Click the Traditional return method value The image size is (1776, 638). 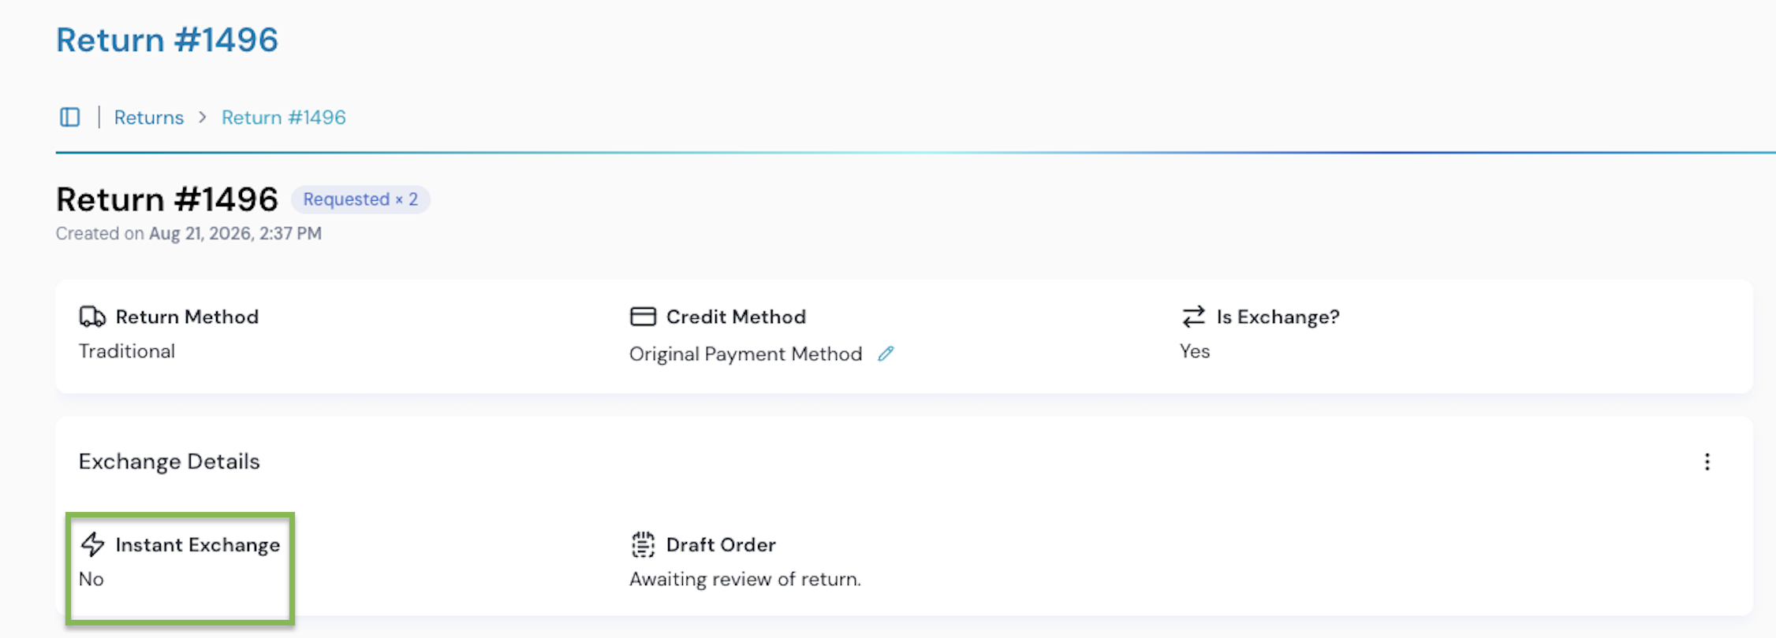pos(127,351)
